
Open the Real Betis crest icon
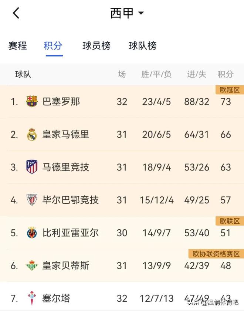pyautogui.click(x=32, y=266)
